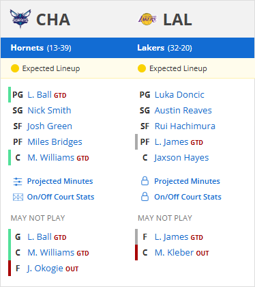Click the yellow Expected Lineup dot for Lakers
The width and height of the screenshot is (255, 287).
tap(142, 68)
